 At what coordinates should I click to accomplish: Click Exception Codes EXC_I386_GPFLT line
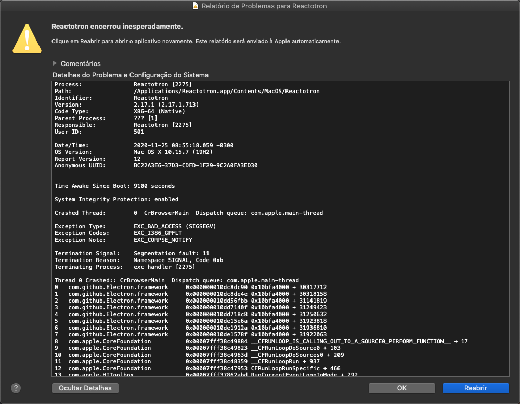coord(118,233)
